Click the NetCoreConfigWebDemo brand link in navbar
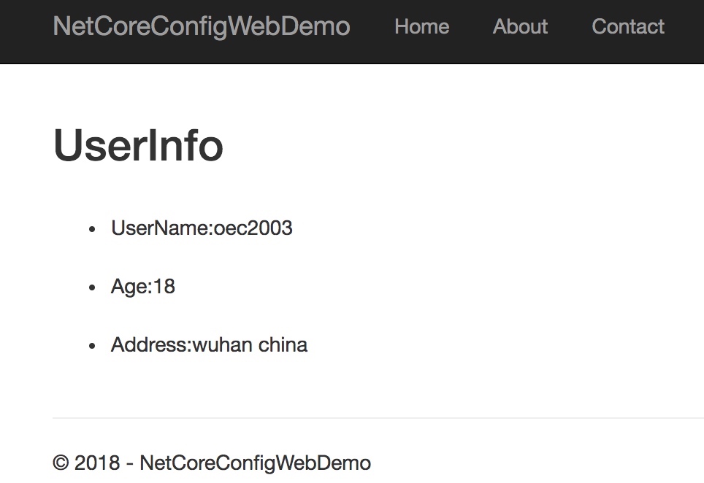Viewport: 704px width, 483px height. pos(202,26)
